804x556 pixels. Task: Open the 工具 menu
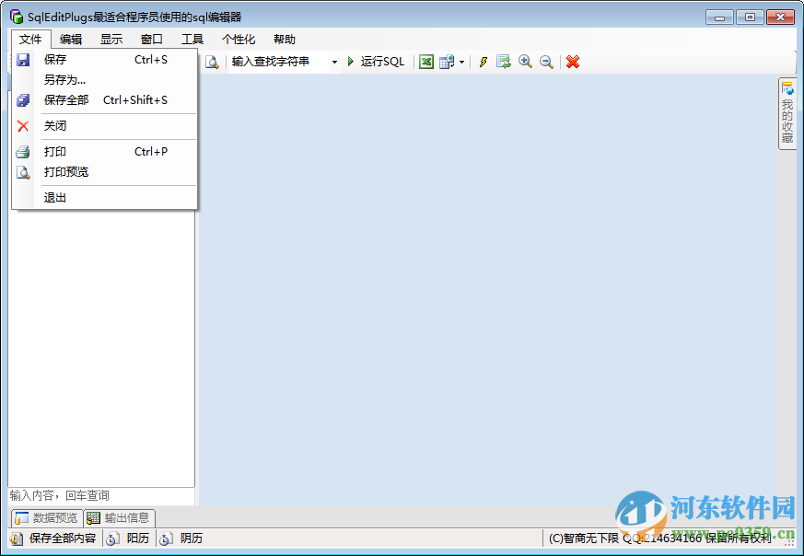pos(192,39)
